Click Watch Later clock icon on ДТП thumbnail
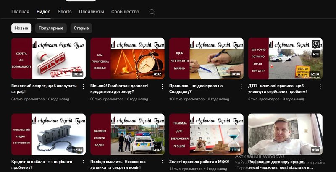Viewport: 336px width, 172px height. (316, 44)
